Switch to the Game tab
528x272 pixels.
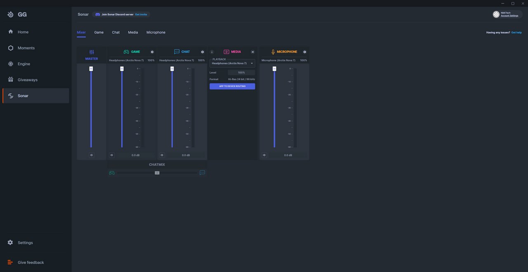(x=99, y=33)
